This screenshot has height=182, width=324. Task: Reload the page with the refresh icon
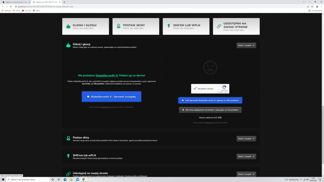(x=11, y=6)
